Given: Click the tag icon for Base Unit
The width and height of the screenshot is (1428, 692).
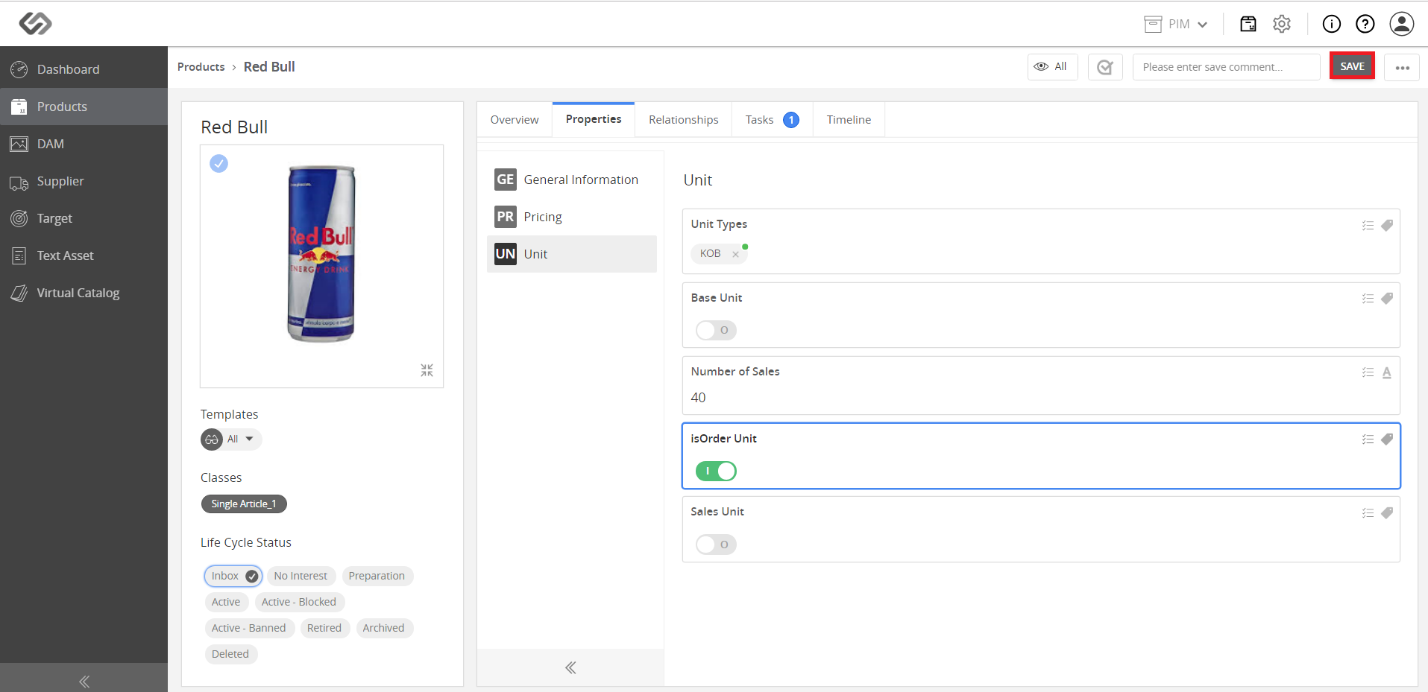Looking at the screenshot, I should click(x=1387, y=298).
